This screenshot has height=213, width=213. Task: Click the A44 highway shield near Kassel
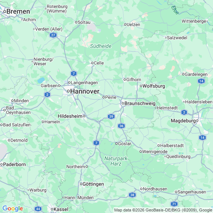38,209
